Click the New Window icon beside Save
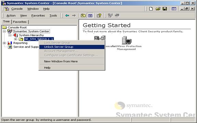This screenshot has height=123, width=197. [174, 9]
